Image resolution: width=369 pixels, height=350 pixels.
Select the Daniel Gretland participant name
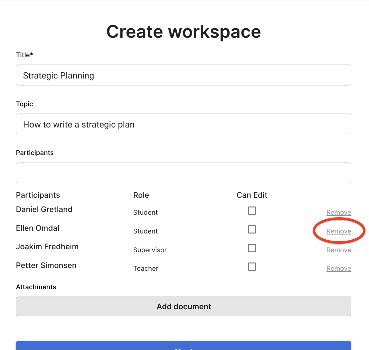click(44, 209)
